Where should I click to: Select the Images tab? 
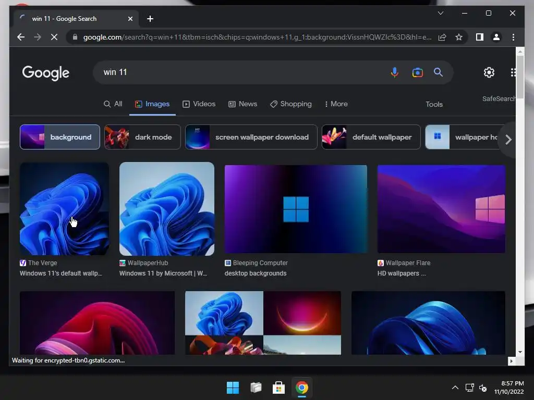coord(152,104)
